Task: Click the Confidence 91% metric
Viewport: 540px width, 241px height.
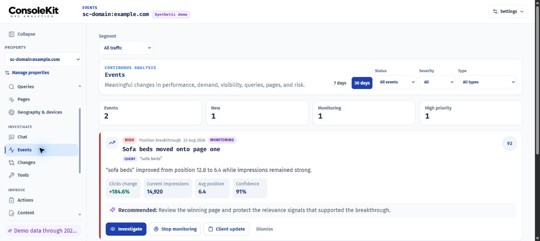Action: click(x=250, y=188)
